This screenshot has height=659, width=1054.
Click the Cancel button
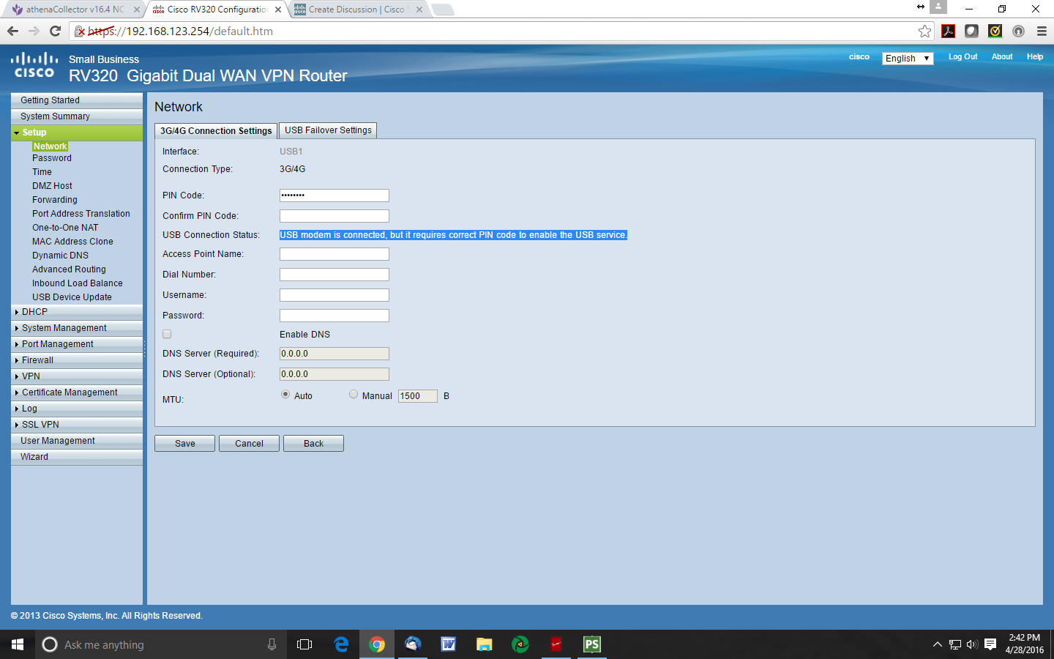coord(249,444)
